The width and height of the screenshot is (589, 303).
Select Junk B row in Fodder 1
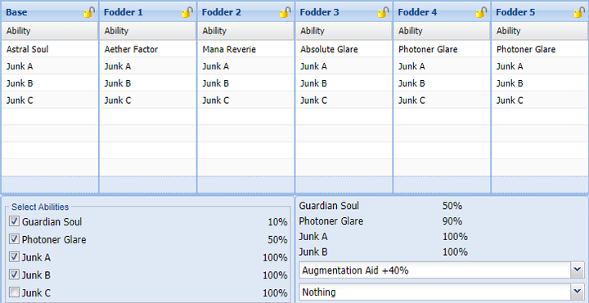tap(147, 82)
